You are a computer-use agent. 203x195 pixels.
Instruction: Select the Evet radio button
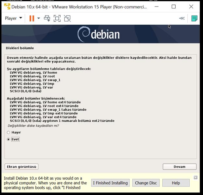pyautogui.click(x=8, y=139)
